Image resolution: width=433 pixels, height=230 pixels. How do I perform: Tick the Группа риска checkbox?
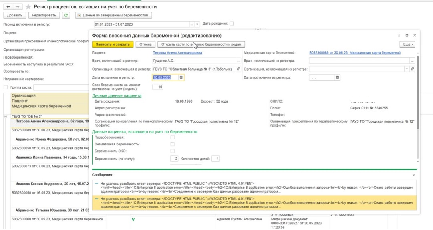tap(6, 87)
